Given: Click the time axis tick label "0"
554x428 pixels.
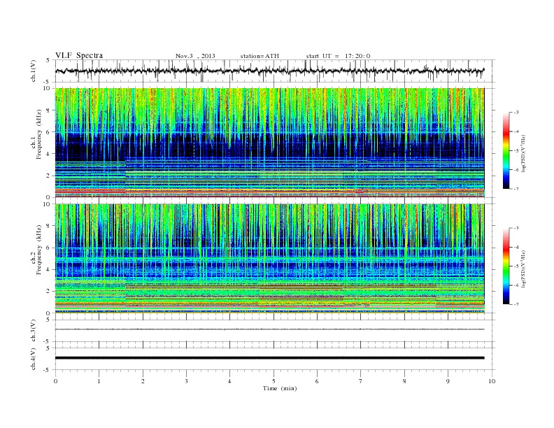Looking at the screenshot, I should tap(55, 381).
